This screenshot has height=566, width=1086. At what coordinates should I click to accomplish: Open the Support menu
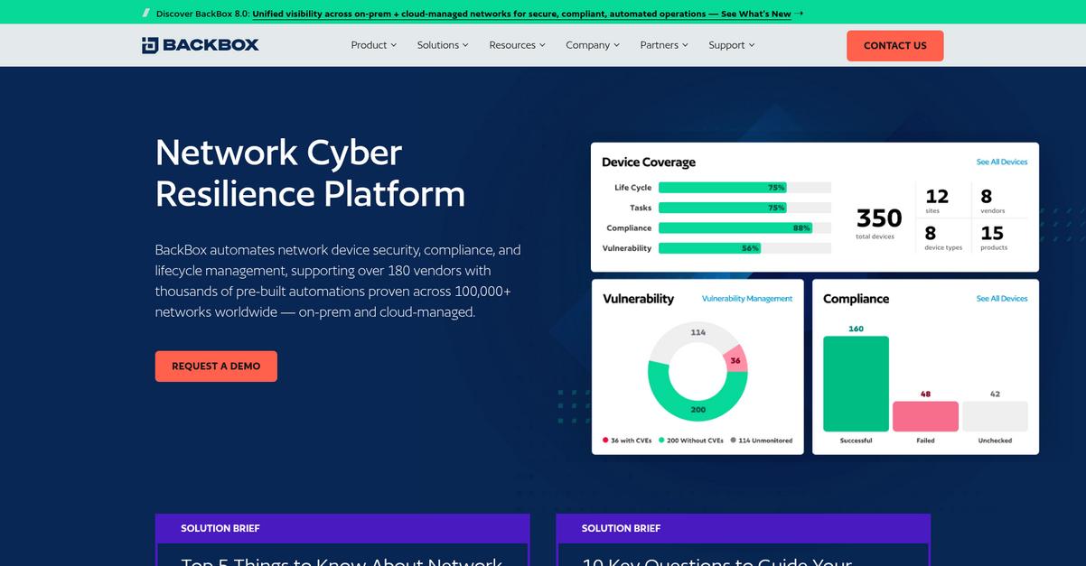click(732, 45)
